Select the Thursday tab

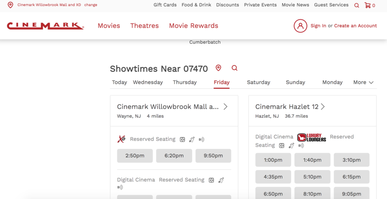pyautogui.click(x=184, y=83)
